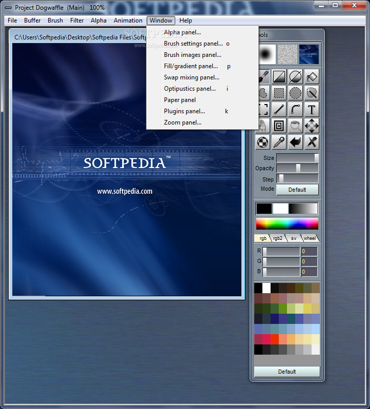Click the soft round brush preview thumbnail
This screenshot has width=370, height=409.
pos(267,54)
